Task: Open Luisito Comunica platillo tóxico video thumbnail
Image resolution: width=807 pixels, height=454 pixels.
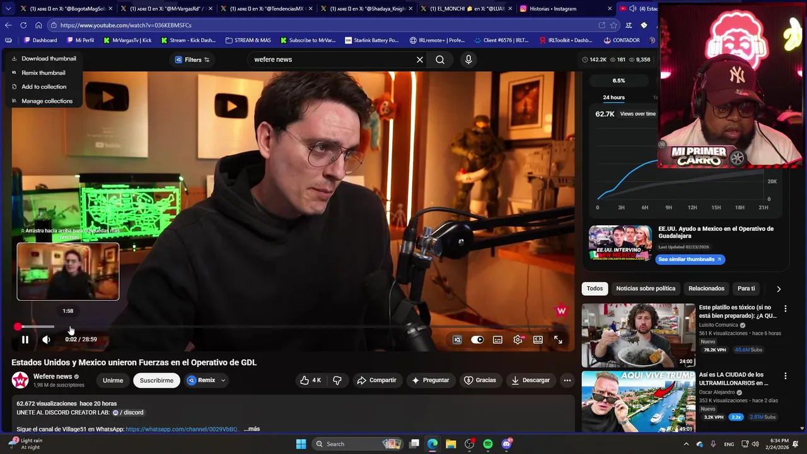Action: click(x=638, y=335)
